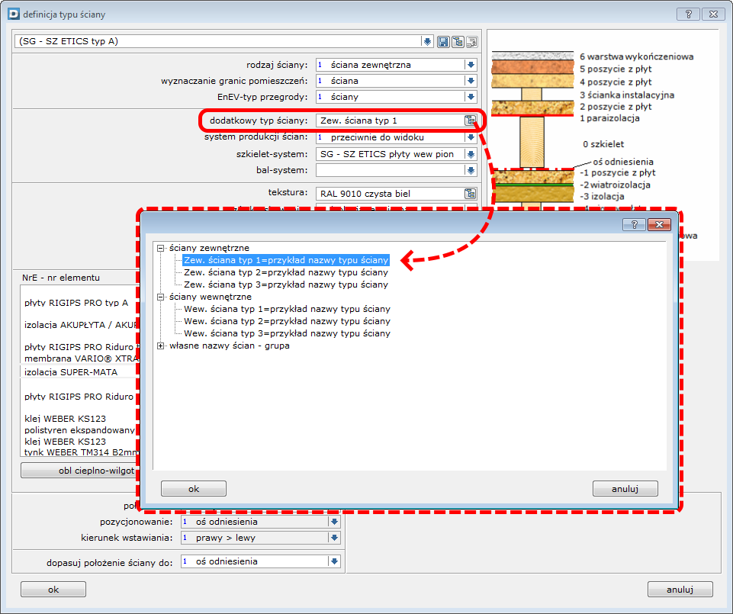The image size is (733, 614).
Task: Open the kierunek wstawiania dropdown arrow
Action: [x=333, y=538]
